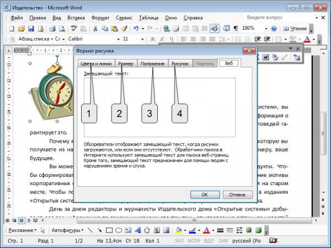Switch to Reading (Чтение) mode
This screenshot has width=331, height=248.
click(295, 29)
